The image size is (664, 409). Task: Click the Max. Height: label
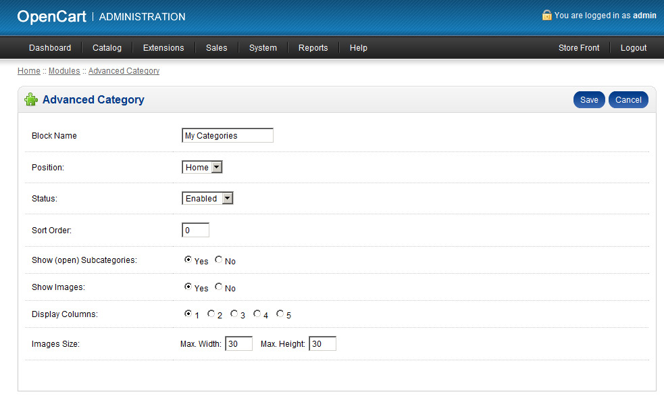(x=283, y=343)
